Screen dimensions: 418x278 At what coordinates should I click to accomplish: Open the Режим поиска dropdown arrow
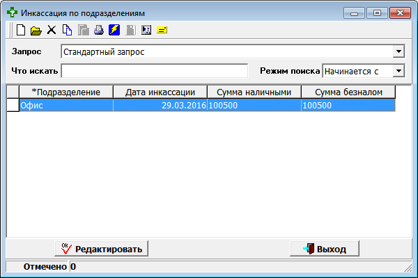(398, 71)
